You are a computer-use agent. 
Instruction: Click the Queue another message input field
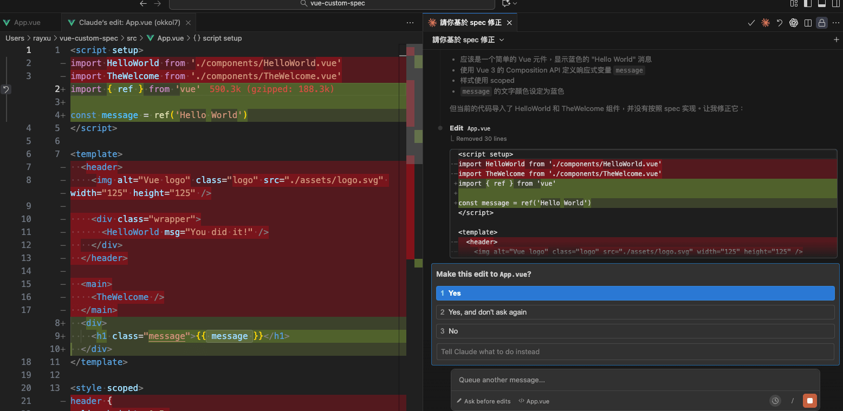(x=635, y=380)
